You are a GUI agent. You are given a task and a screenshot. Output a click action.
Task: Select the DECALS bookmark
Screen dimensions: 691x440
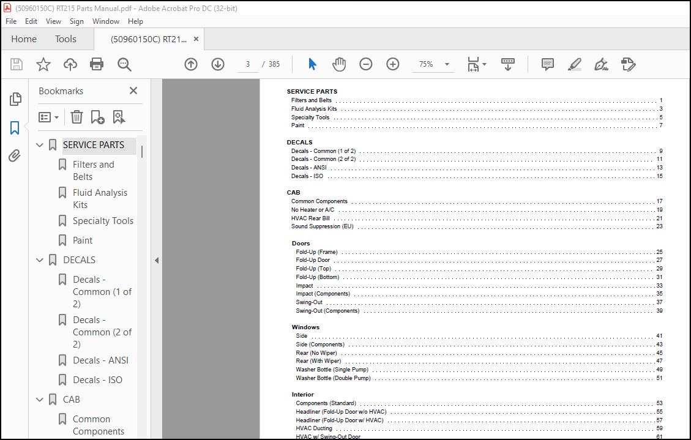coord(80,260)
